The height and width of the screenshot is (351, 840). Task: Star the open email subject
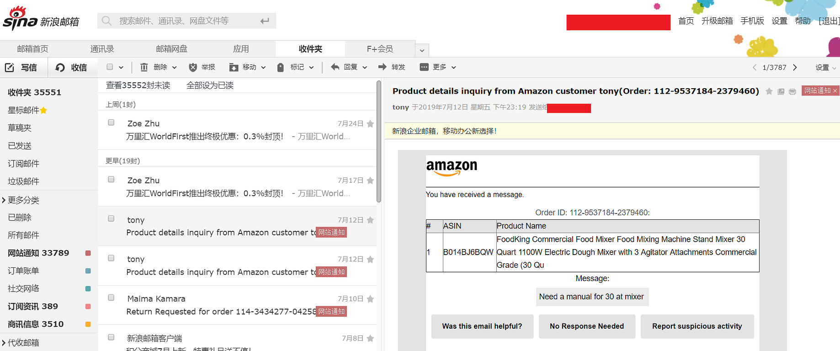769,91
